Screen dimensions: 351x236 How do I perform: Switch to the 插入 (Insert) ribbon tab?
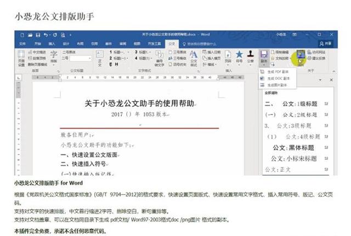click(x=52, y=44)
